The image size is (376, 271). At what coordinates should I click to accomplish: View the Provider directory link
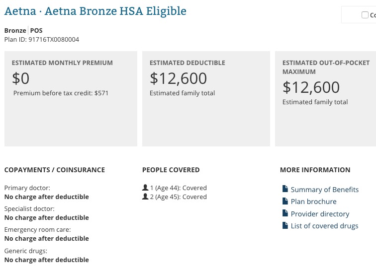[x=320, y=214]
